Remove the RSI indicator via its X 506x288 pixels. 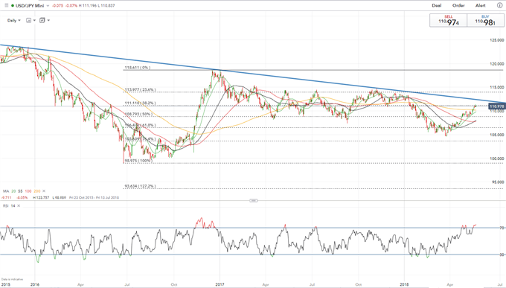point(19,205)
